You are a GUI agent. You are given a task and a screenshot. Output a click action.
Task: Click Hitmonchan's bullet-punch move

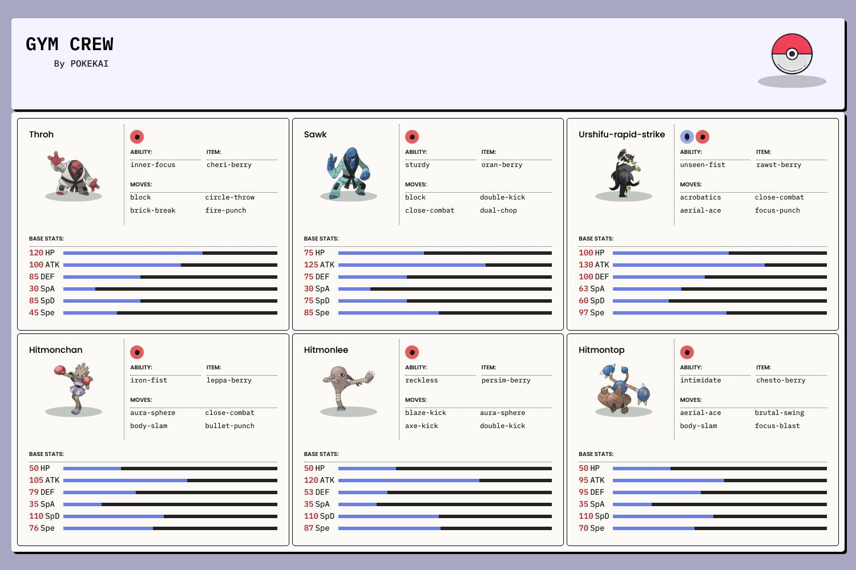(230, 426)
